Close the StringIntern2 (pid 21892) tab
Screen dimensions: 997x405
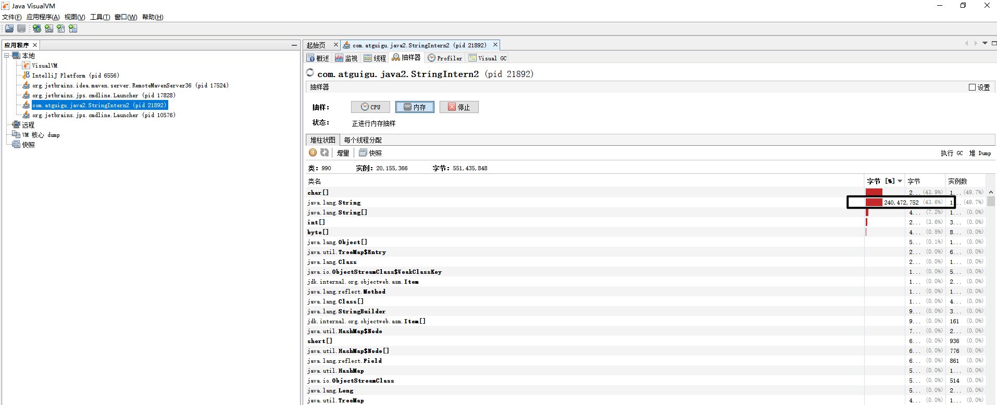(x=495, y=45)
